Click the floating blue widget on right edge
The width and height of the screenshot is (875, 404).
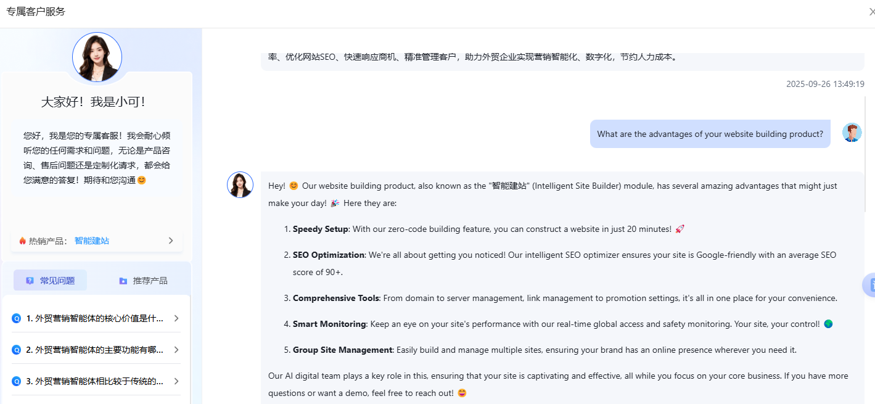point(869,285)
